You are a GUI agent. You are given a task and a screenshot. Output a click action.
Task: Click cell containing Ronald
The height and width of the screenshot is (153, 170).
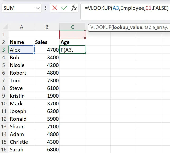tap(21, 119)
